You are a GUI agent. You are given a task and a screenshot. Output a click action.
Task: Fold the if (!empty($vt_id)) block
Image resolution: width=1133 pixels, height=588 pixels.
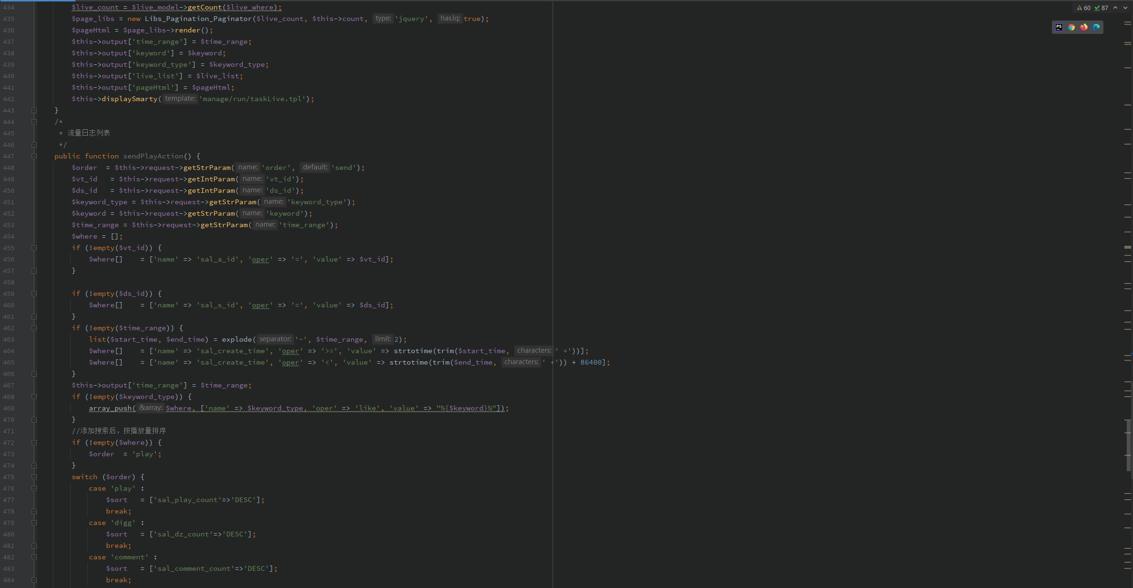pos(34,248)
